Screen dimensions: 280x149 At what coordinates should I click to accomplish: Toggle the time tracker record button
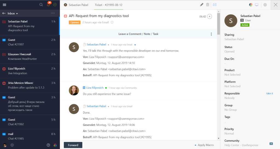point(210,17)
